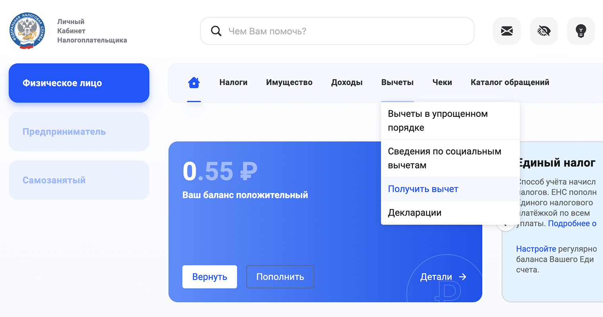This screenshot has height=317, width=603.
Task: Follow the 'Подробнее о' link
Action: click(572, 223)
